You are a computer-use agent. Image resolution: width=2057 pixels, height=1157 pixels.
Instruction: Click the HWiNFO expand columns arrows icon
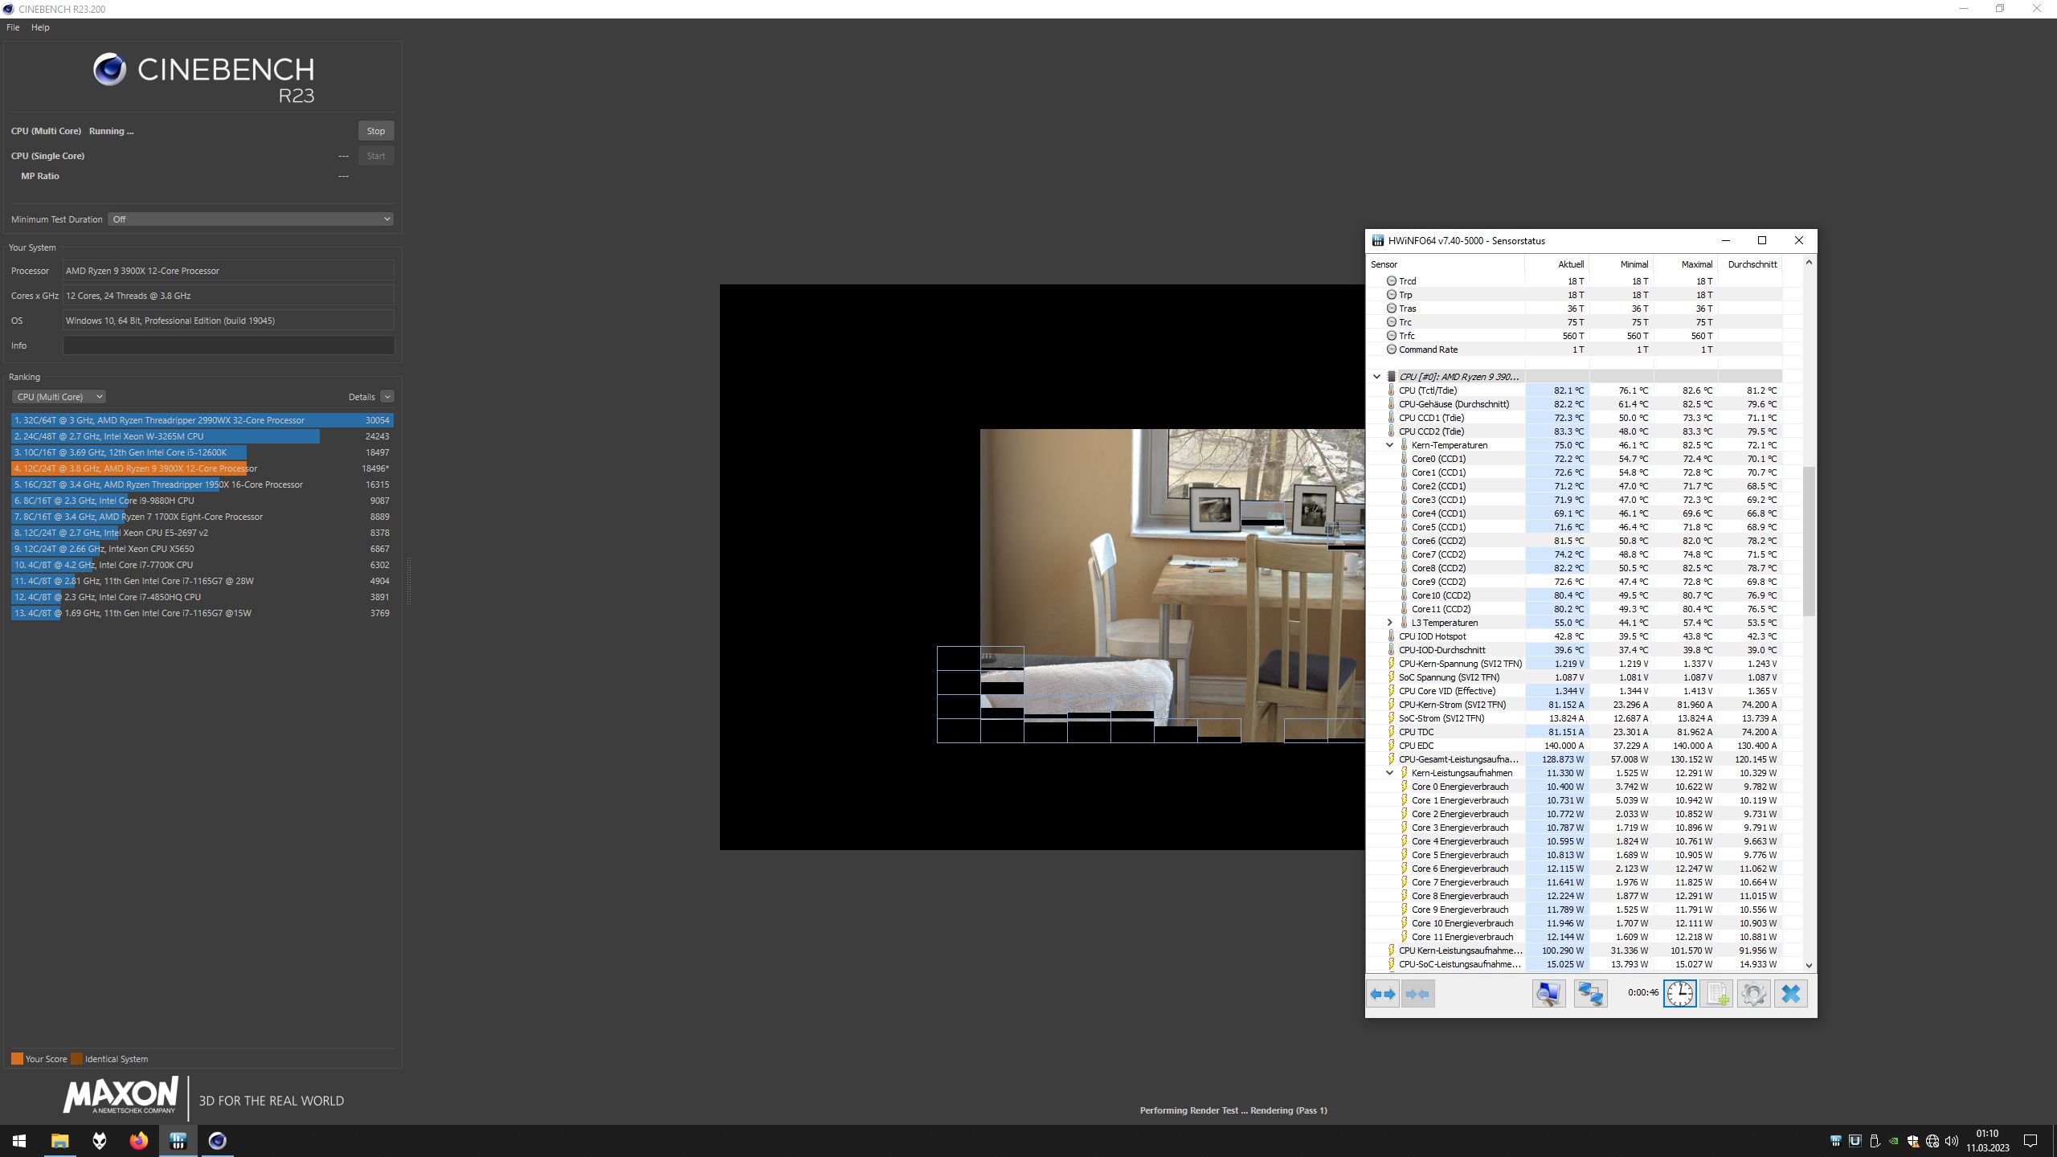(x=1383, y=994)
